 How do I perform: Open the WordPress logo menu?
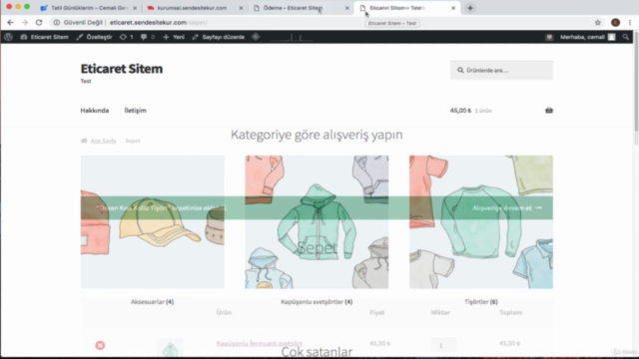tap(8, 37)
